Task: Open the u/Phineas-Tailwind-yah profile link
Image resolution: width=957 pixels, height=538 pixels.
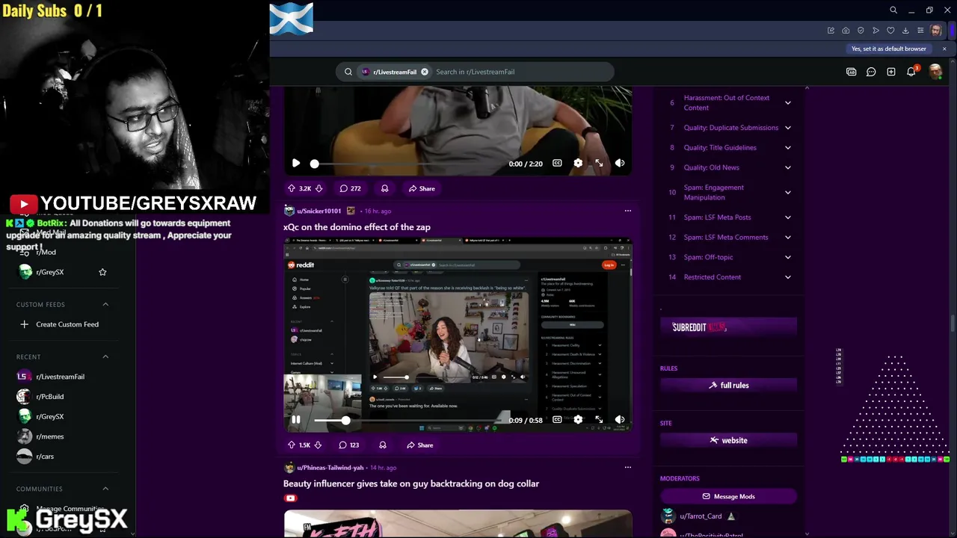Action: (330, 468)
